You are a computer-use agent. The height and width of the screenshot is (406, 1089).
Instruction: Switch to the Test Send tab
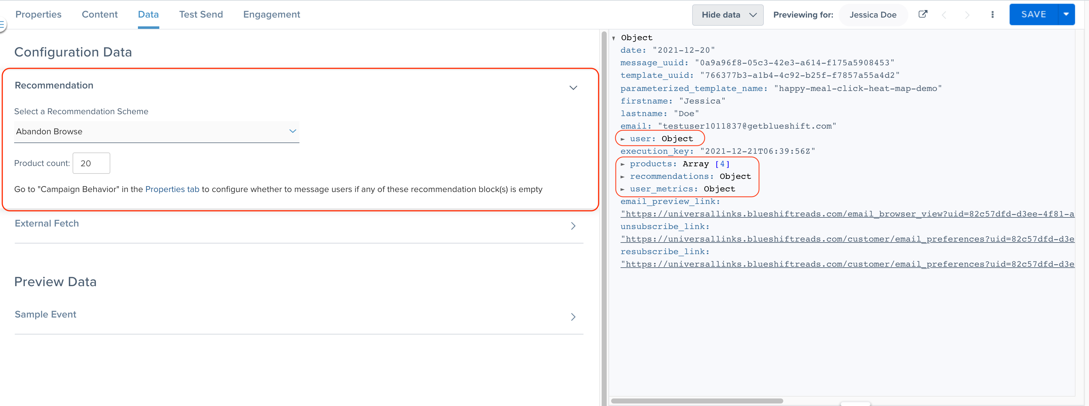pyautogui.click(x=201, y=14)
